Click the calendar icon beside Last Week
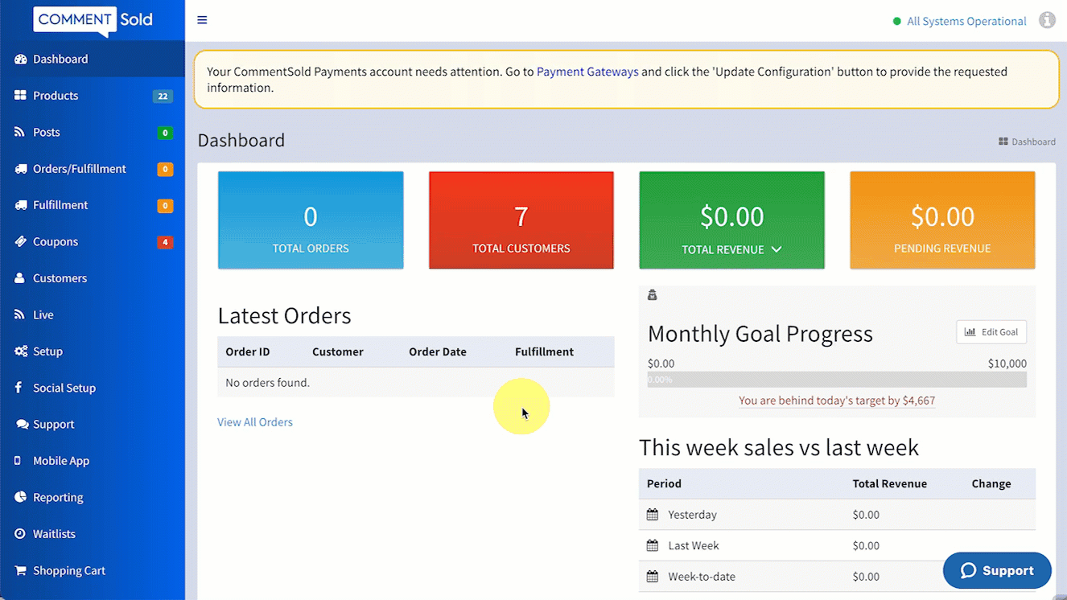The width and height of the screenshot is (1067, 600). (653, 545)
